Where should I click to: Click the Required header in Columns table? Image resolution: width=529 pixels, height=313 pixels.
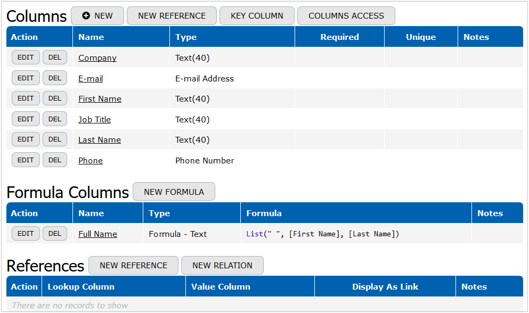339,37
